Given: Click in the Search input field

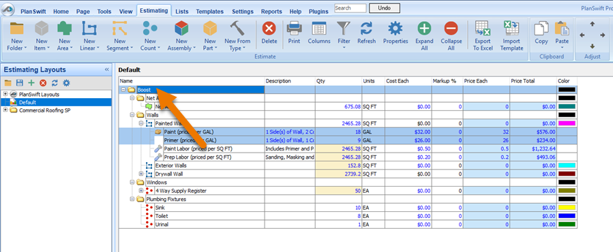Looking at the screenshot, I should coord(350,7).
